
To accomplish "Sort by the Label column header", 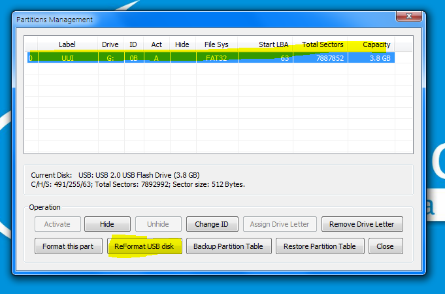I will (67, 44).
